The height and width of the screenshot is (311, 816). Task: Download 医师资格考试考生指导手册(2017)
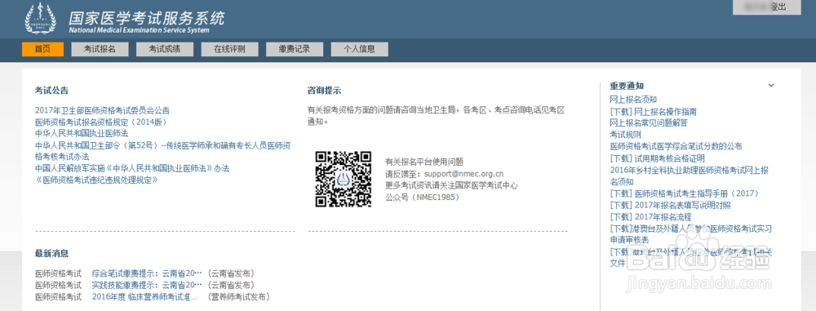[685, 193]
